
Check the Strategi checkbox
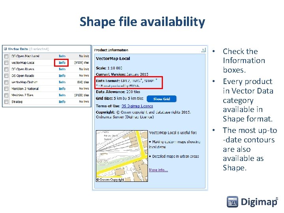(x=6, y=102)
